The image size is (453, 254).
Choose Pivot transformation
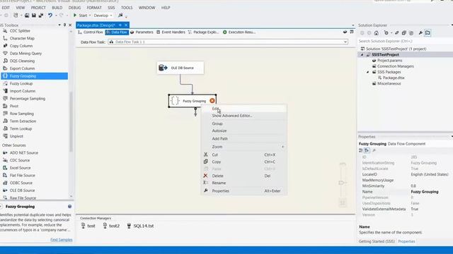(13, 106)
